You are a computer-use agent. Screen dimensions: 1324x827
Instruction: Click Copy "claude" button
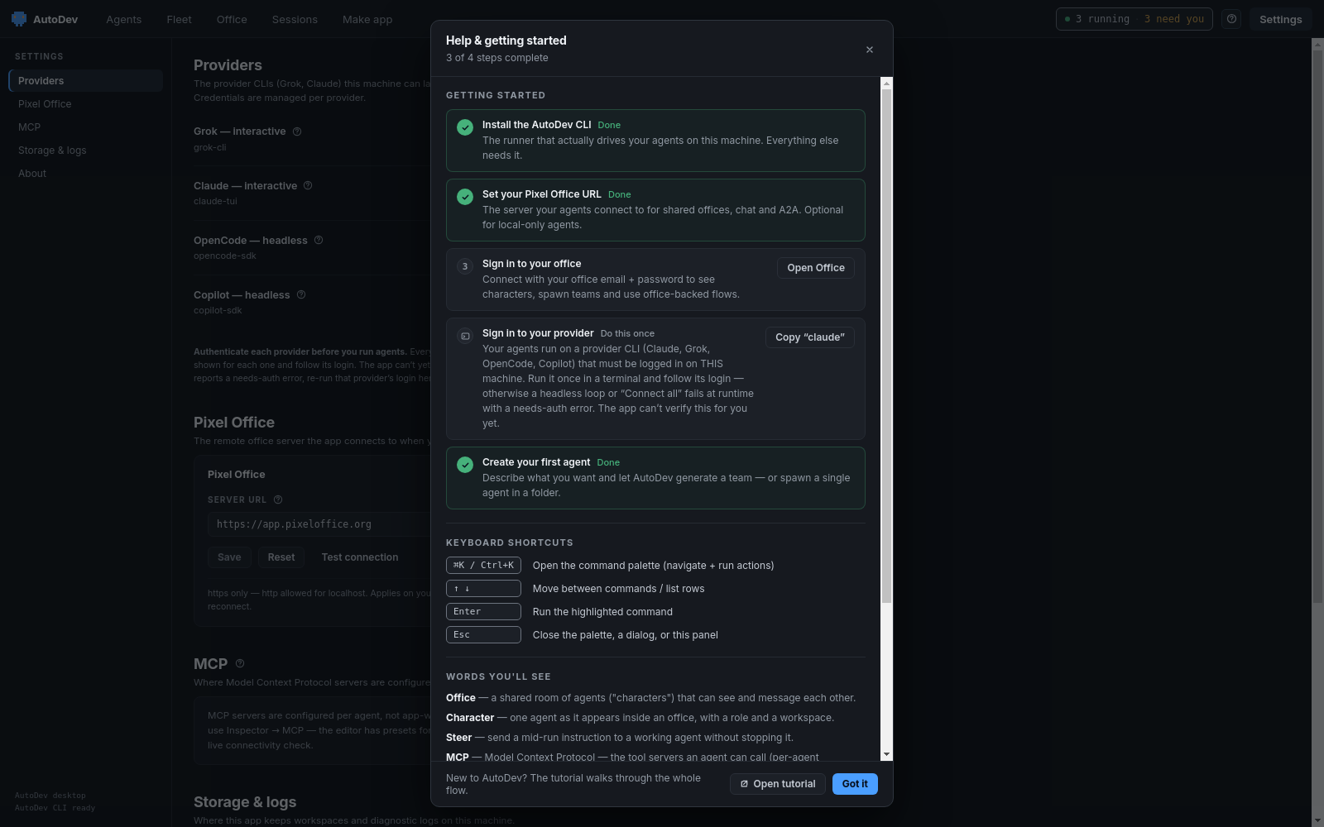[810, 337]
